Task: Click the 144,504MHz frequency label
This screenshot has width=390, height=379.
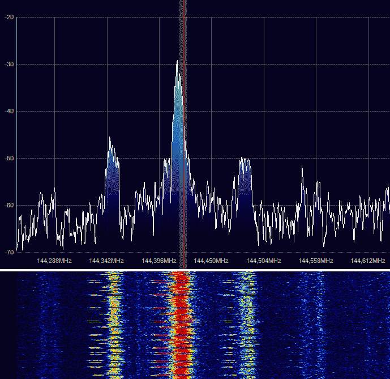Action: pos(264,261)
